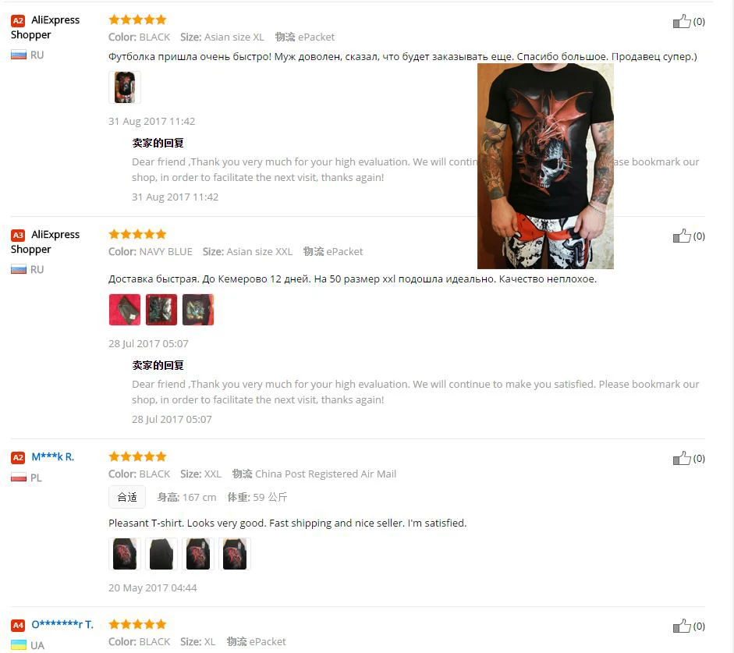Give thumbs-up to M***k R.'s review

[x=682, y=458]
